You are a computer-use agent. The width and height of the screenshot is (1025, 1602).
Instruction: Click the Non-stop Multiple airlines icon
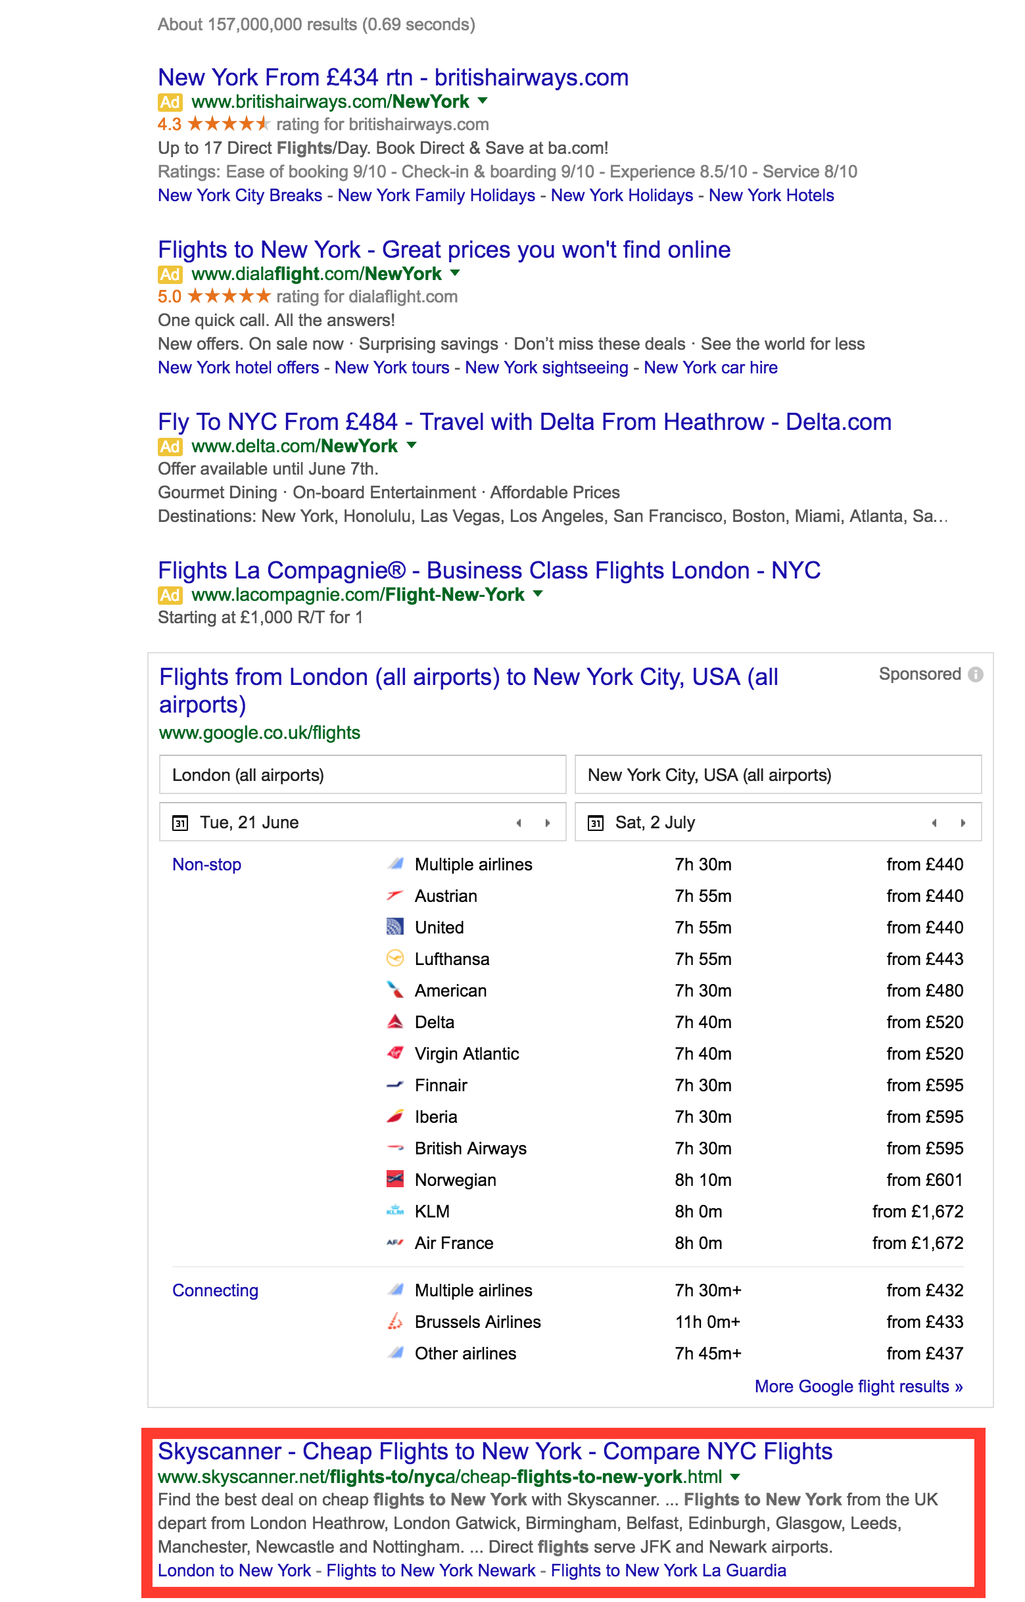pos(395,864)
